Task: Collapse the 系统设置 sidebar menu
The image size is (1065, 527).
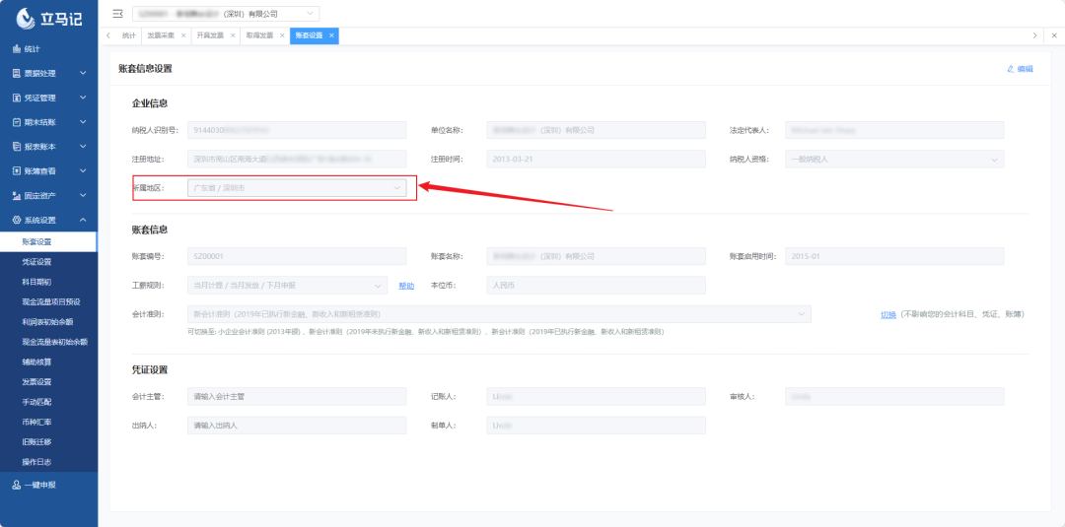Action: click(48, 221)
